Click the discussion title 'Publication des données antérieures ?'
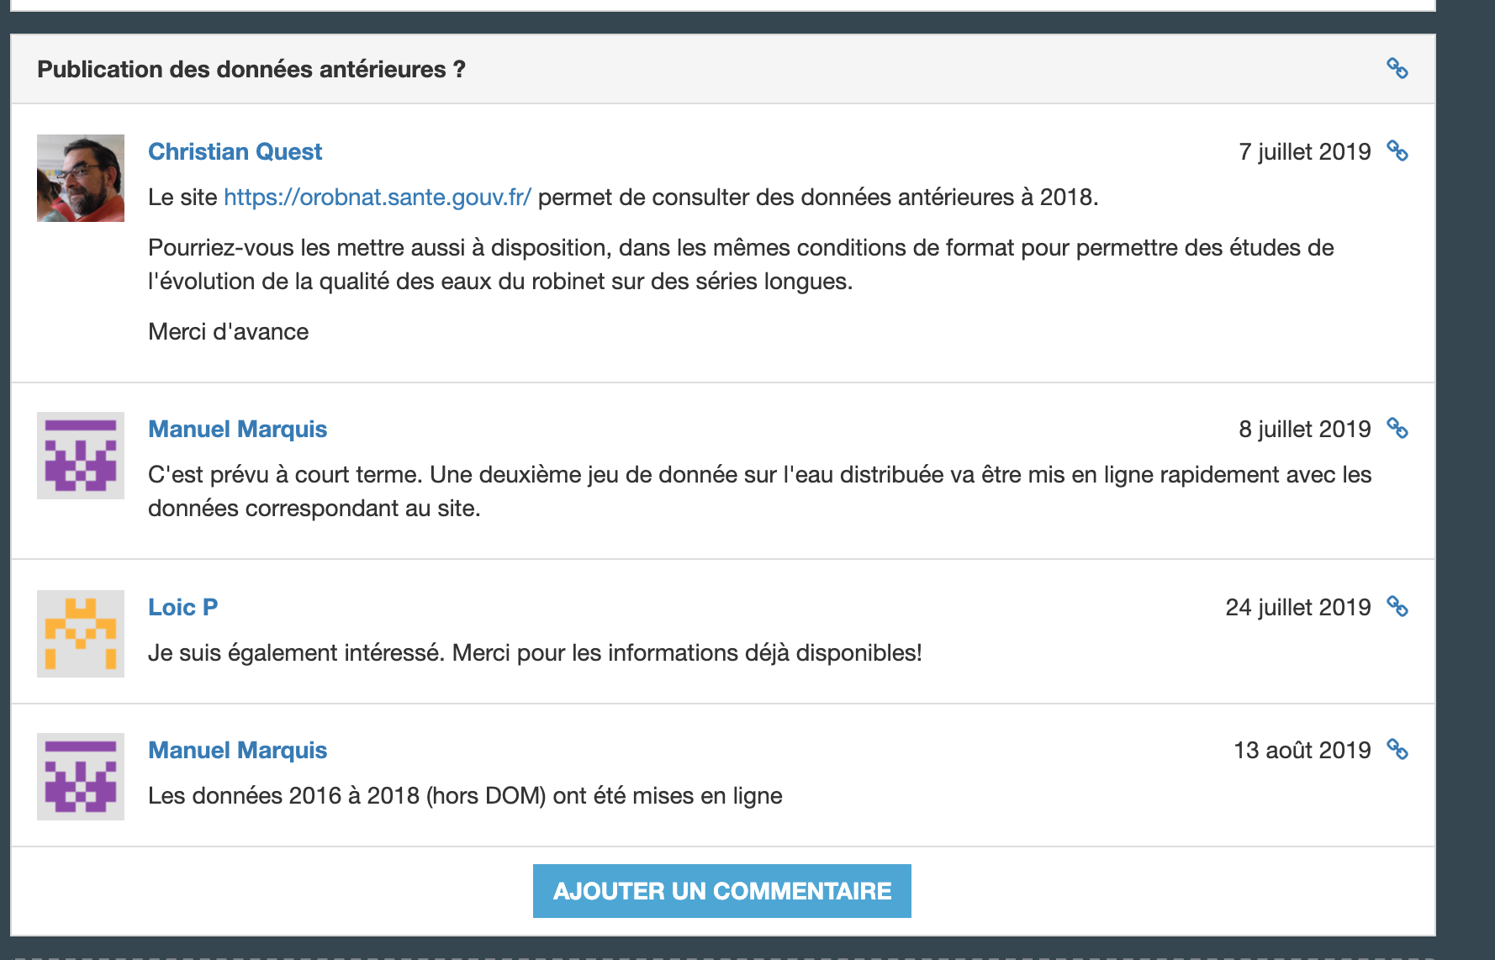Screen dimensions: 1495x960 coord(251,69)
